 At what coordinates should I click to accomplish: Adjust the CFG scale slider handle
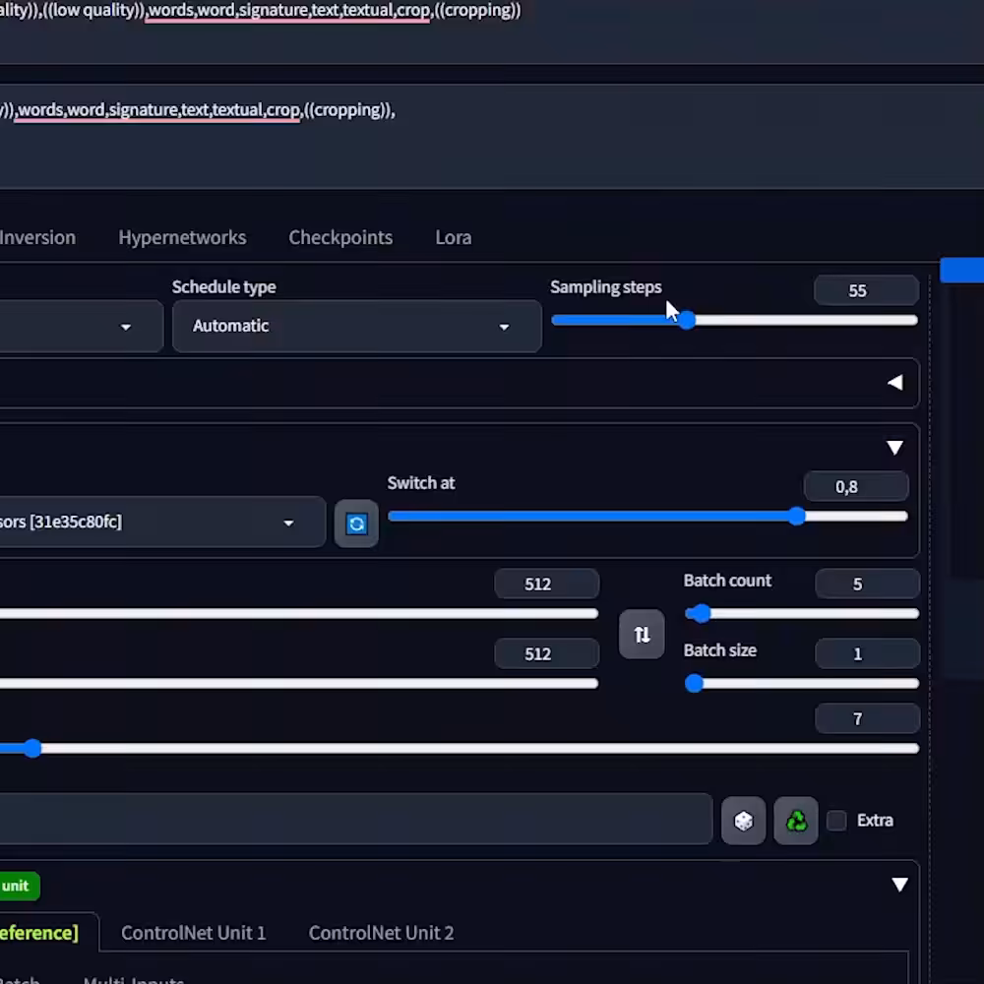point(32,748)
